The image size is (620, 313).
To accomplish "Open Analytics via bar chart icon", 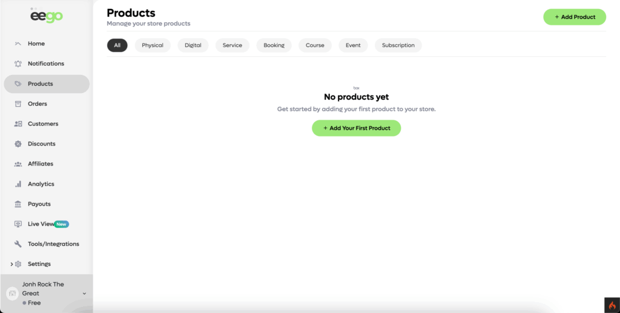I will [x=18, y=184].
